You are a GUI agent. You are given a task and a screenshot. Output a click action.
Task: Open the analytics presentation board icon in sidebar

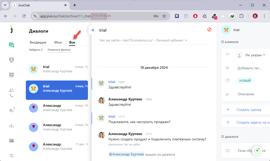click(11, 75)
